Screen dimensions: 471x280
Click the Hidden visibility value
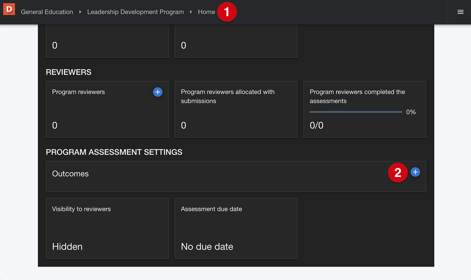pos(67,247)
